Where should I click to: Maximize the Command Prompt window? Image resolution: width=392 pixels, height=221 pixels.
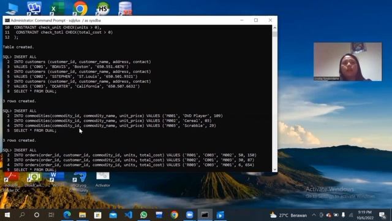pos(256,20)
